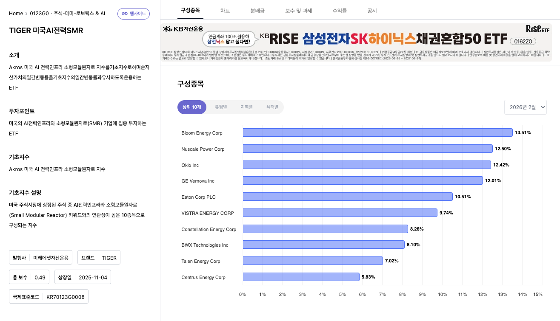The image size is (560, 321).
Task: Switch holdings view to 유형별
Action: point(221,107)
